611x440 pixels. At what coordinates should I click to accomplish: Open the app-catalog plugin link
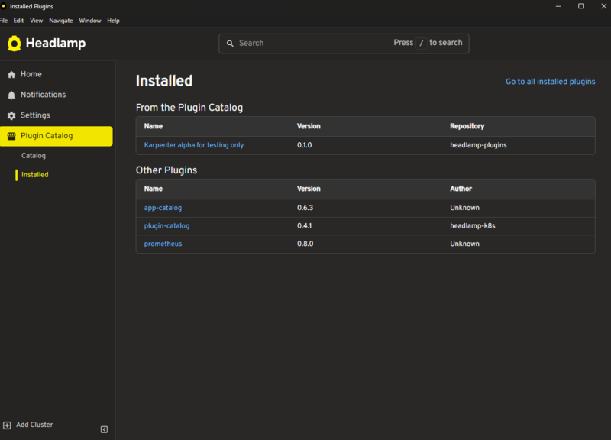point(163,208)
